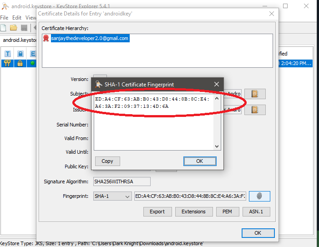
Task: Click the unlocked padlock icon in entry row
Action: pos(20,63)
